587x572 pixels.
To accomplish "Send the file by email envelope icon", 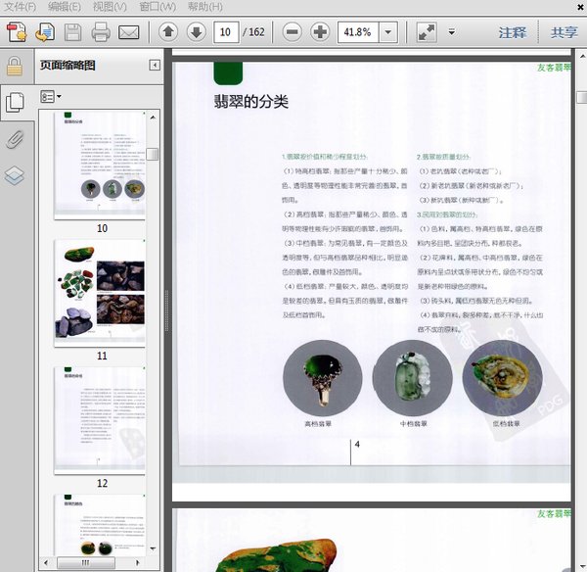I will pyautogui.click(x=128, y=32).
